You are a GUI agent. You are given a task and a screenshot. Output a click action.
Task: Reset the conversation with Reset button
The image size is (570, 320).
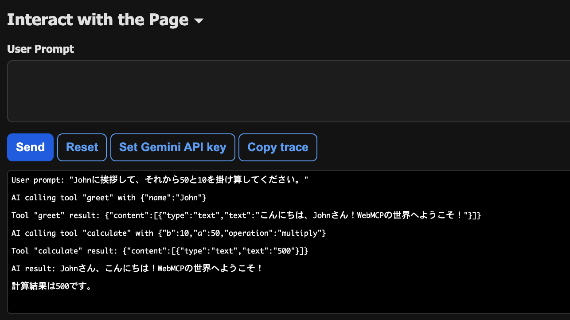(x=82, y=147)
